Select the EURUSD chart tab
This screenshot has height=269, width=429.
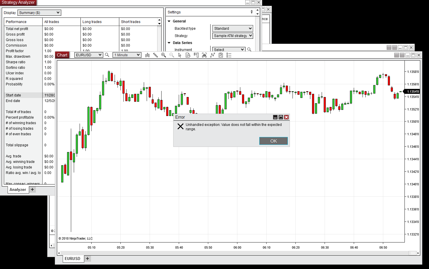tap(73, 259)
